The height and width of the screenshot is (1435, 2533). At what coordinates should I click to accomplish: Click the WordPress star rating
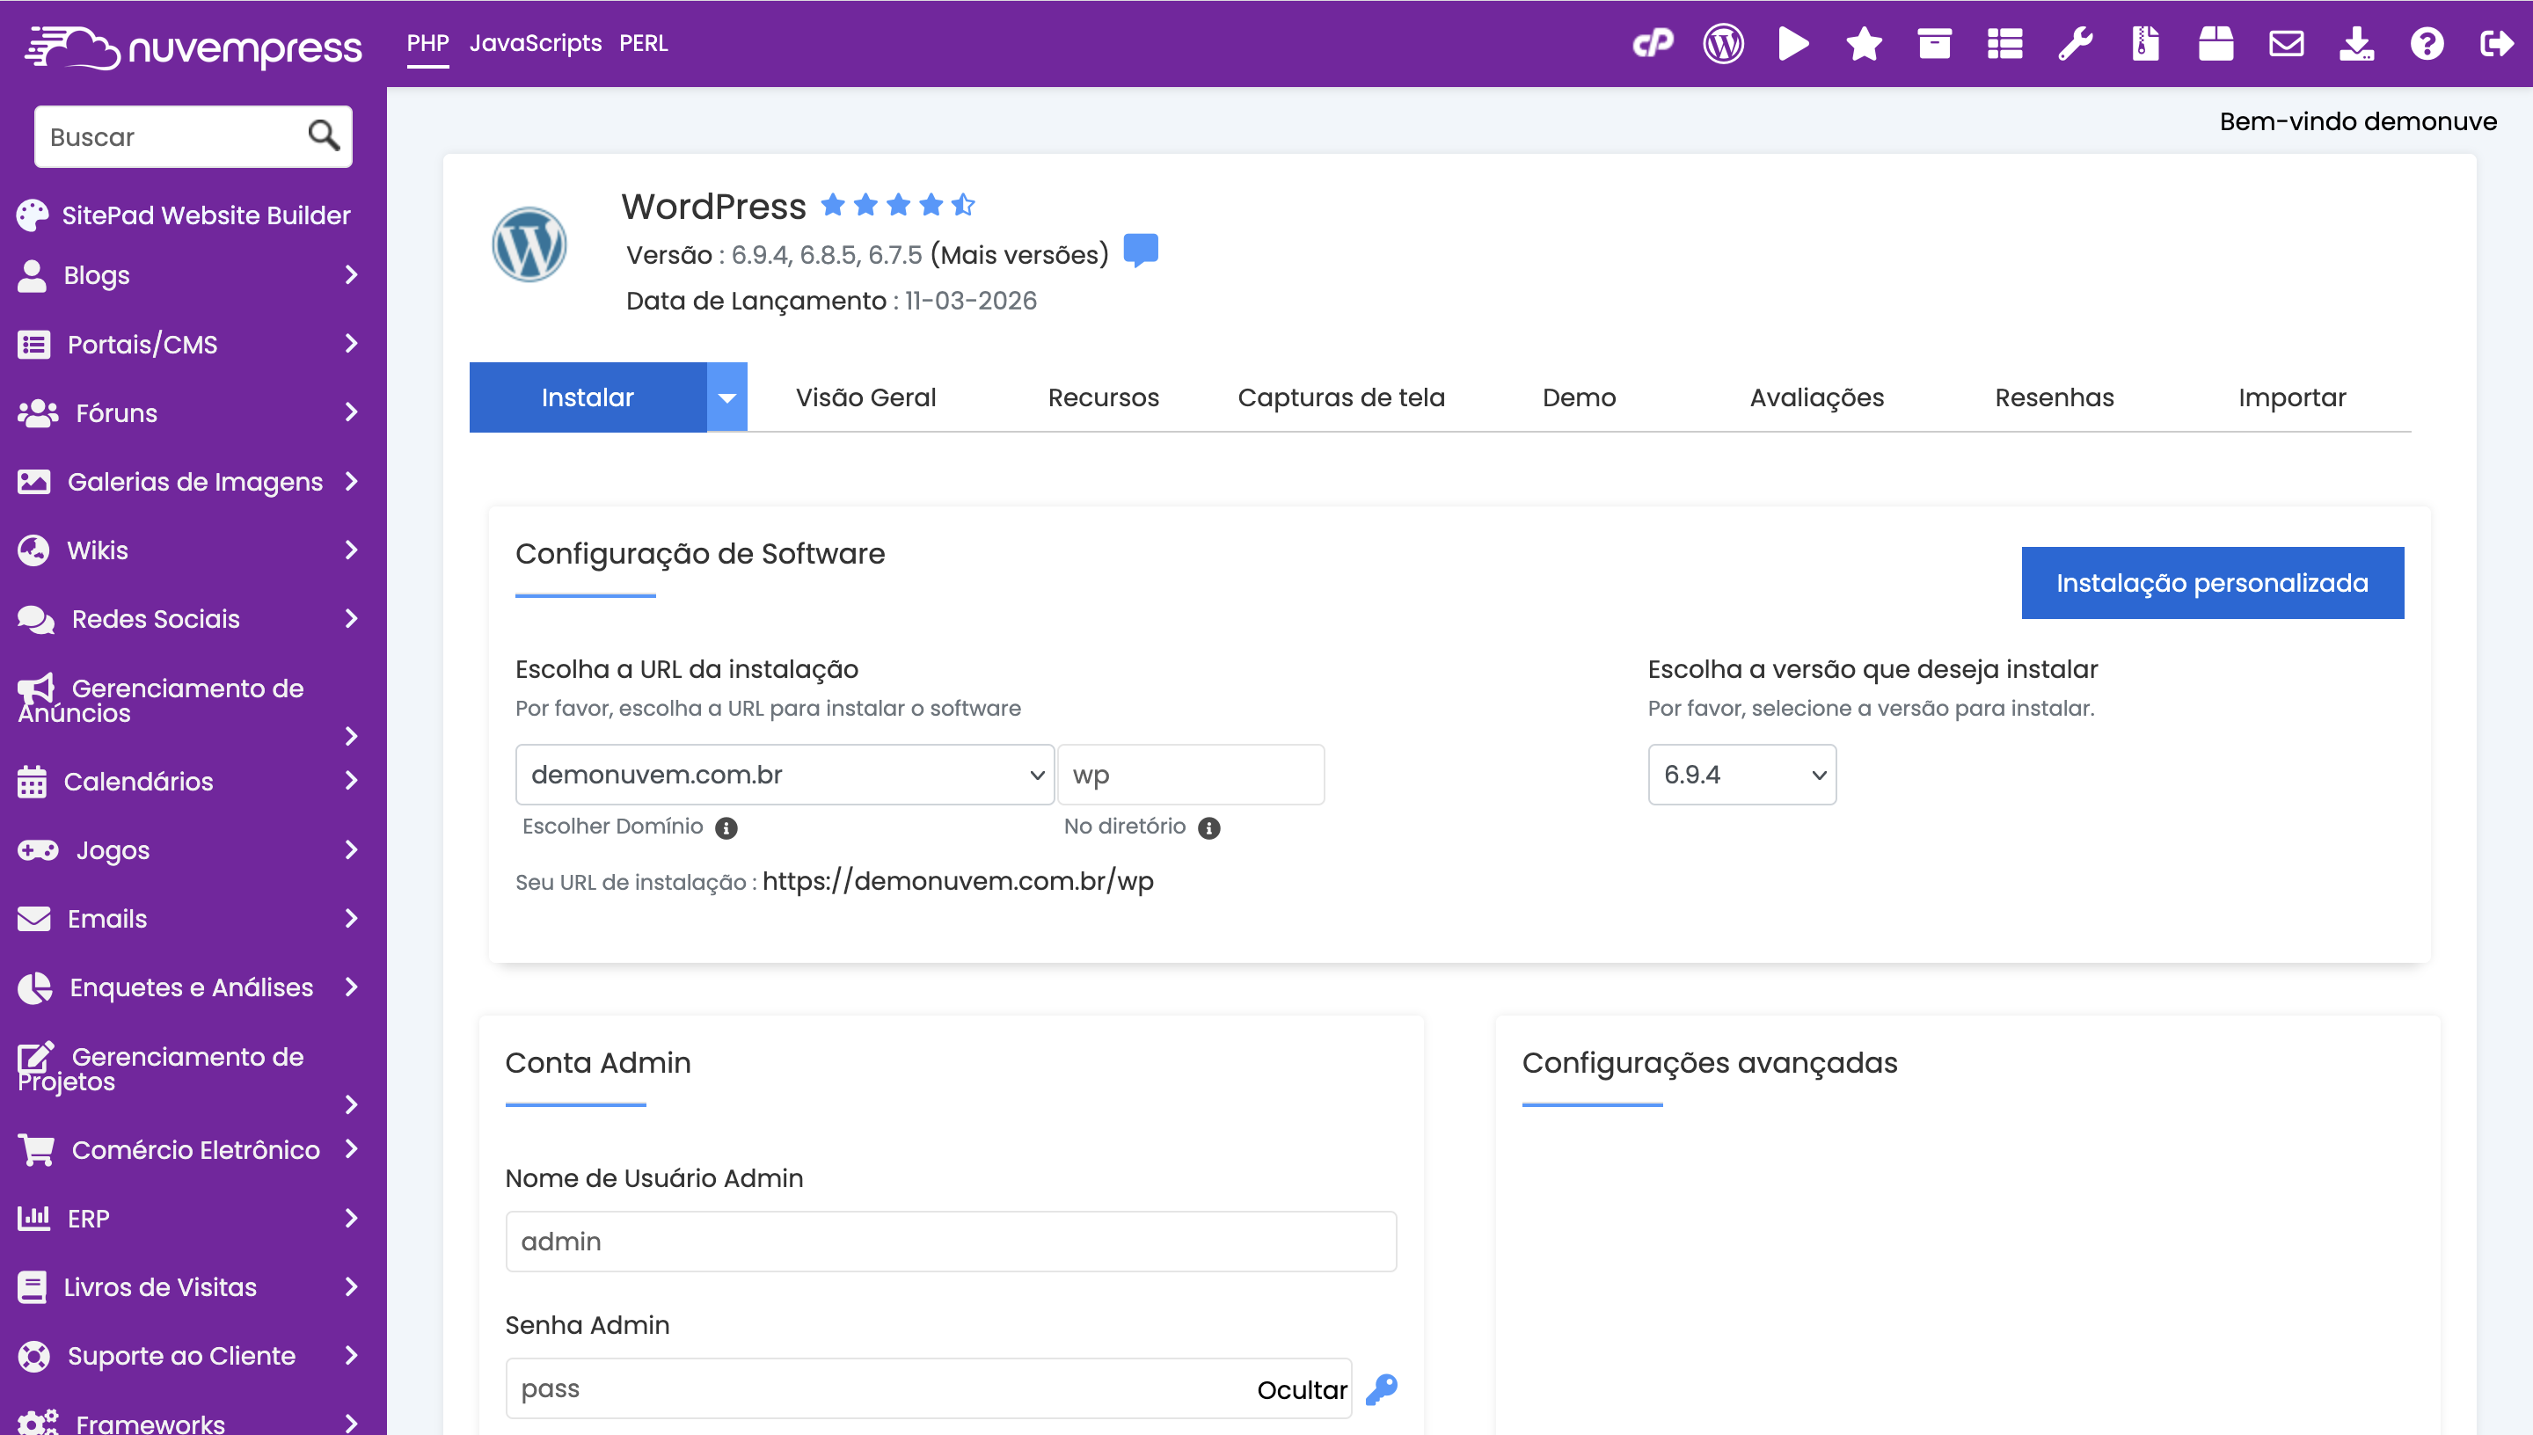(898, 205)
